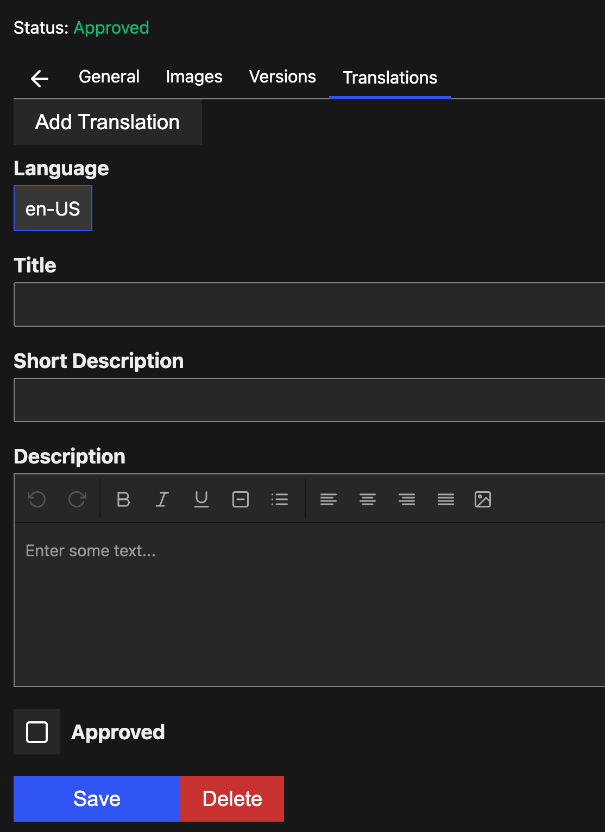Click the Add Translation button
605x832 pixels.
click(x=108, y=122)
